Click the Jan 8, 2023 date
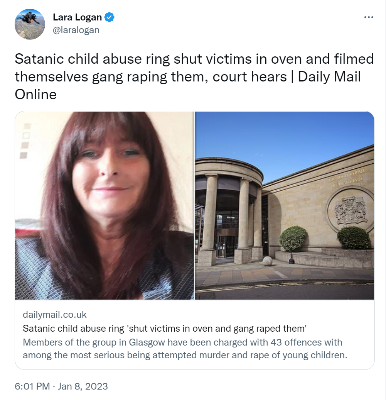The height and width of the screenshot is (400, 386). (x=83, y=386)
